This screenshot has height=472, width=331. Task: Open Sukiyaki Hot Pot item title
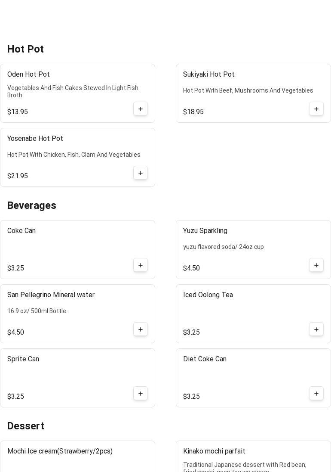(208, 75)
